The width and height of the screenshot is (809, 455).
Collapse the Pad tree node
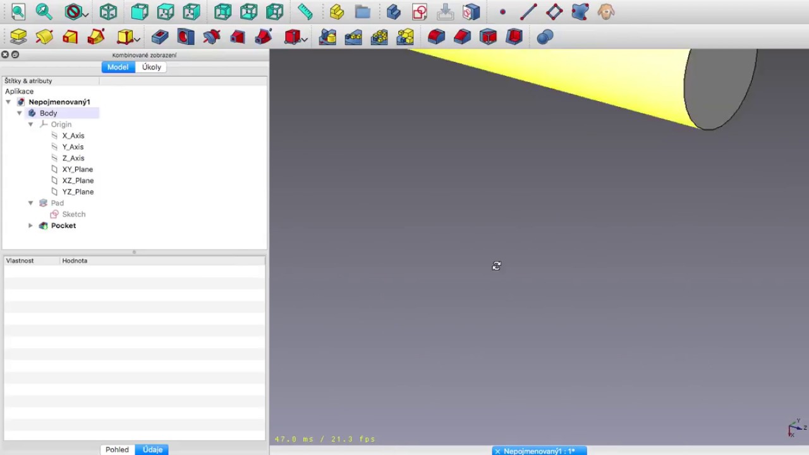[x=30, y=203]
